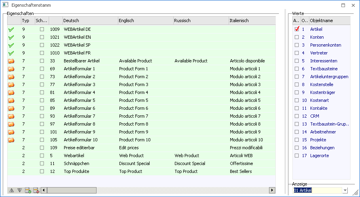Select the Lagerorte entry

point(319,156)
